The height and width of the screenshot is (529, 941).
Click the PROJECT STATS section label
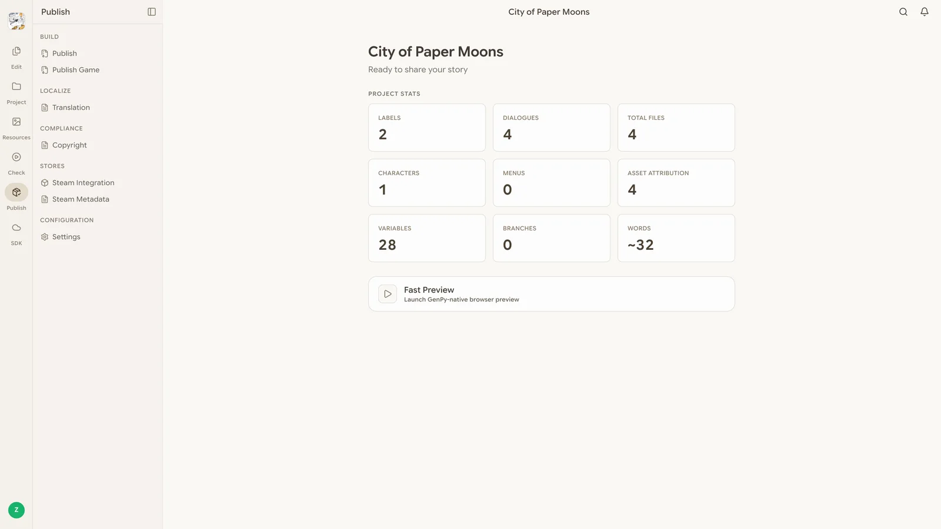[x=394, y=94]
